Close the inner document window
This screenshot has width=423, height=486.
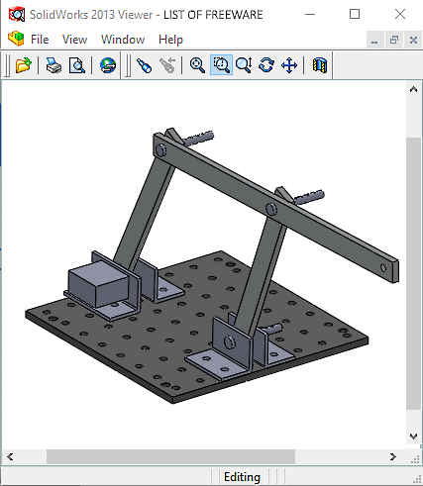tap(413, 40)
